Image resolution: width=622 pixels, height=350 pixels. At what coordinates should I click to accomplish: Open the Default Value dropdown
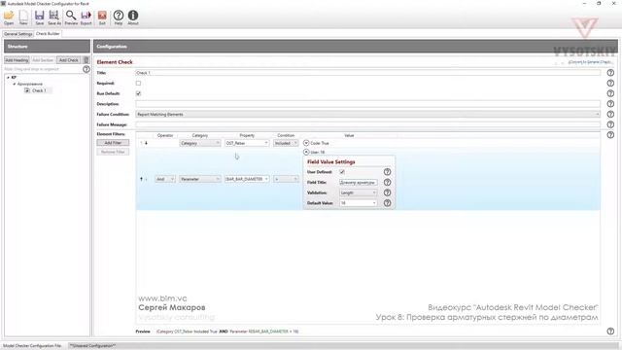tap(359, 203)
